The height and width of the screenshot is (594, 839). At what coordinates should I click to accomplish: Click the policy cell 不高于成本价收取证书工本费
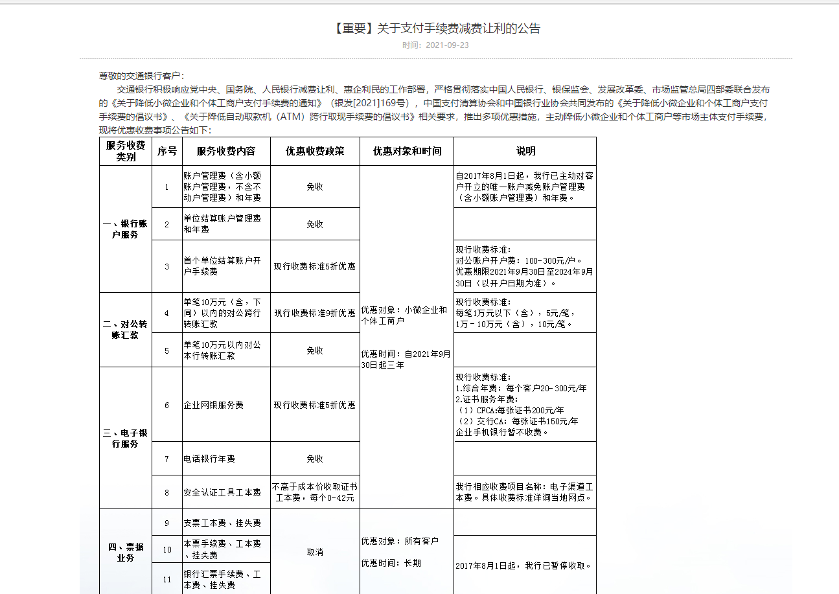pyautogui.click(x=315, y=492)
